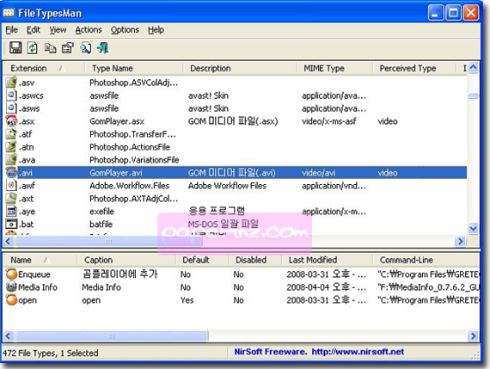Click status text 472 File Types, 1 Selected
Screen dimensions: 490x369
point(51,353)
